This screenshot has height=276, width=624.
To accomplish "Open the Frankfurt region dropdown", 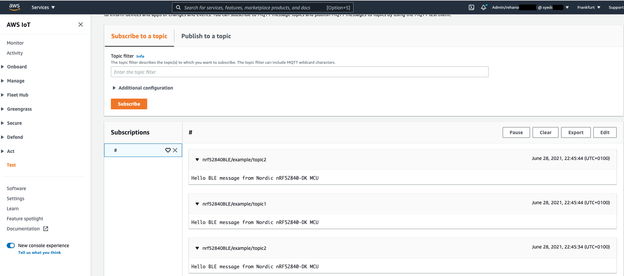I will click(x=589, y=7).
